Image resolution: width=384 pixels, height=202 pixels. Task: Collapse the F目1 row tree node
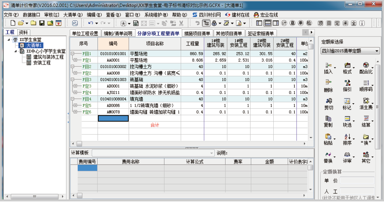coord(73,54)
